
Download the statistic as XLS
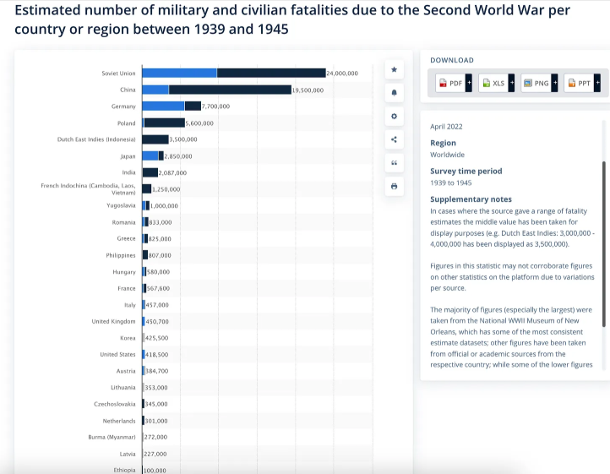[x=493, y=83]
